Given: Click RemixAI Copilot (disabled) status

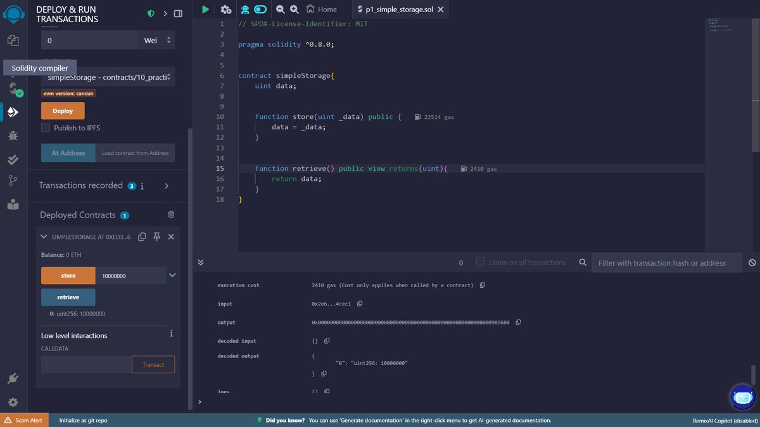Looking at the screenshot, I should 724,420.
